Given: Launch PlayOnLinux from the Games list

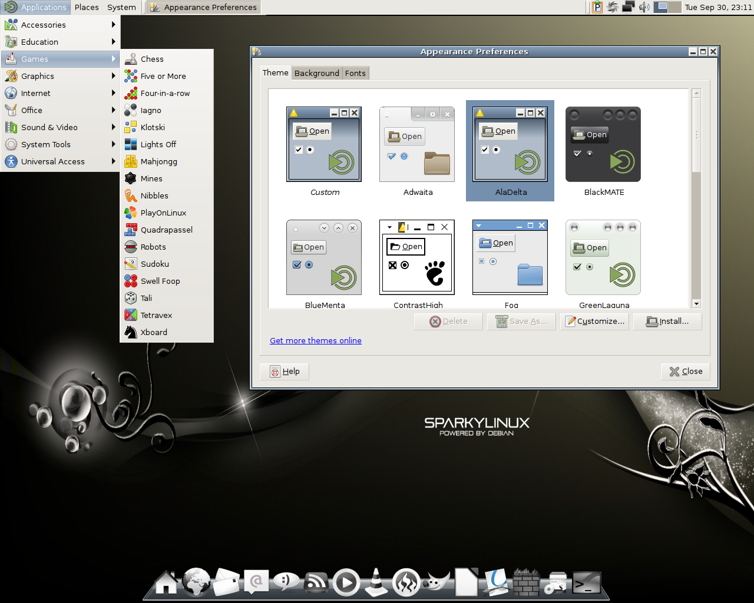Looking at the screenshot, I should click(167, 213).
